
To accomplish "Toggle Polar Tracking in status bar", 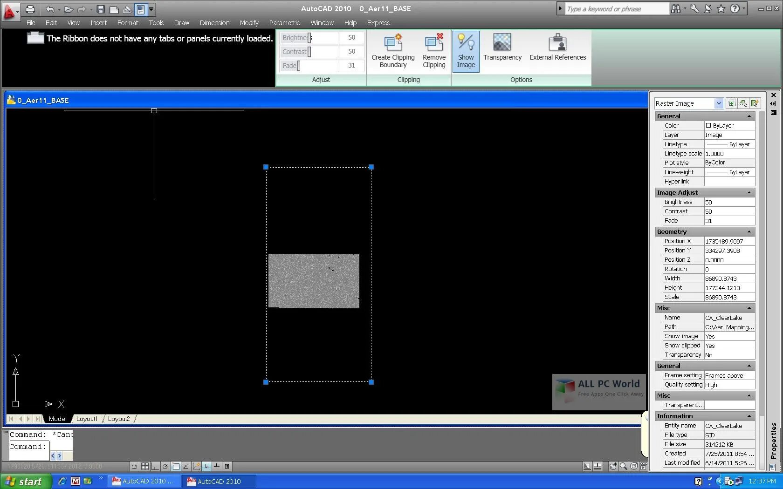I will point(165,466).
